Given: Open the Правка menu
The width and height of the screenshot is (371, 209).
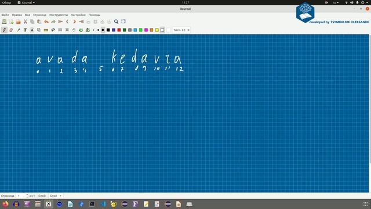Looking at the screenshot, I should pyautogui.click(x=17, y=15).
